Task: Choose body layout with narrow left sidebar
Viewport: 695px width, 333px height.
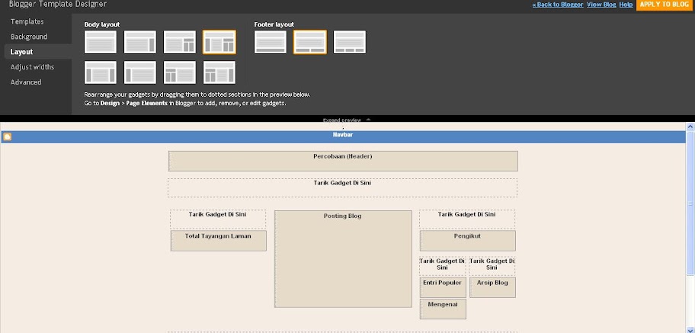Action: click(x=140, y=72)
